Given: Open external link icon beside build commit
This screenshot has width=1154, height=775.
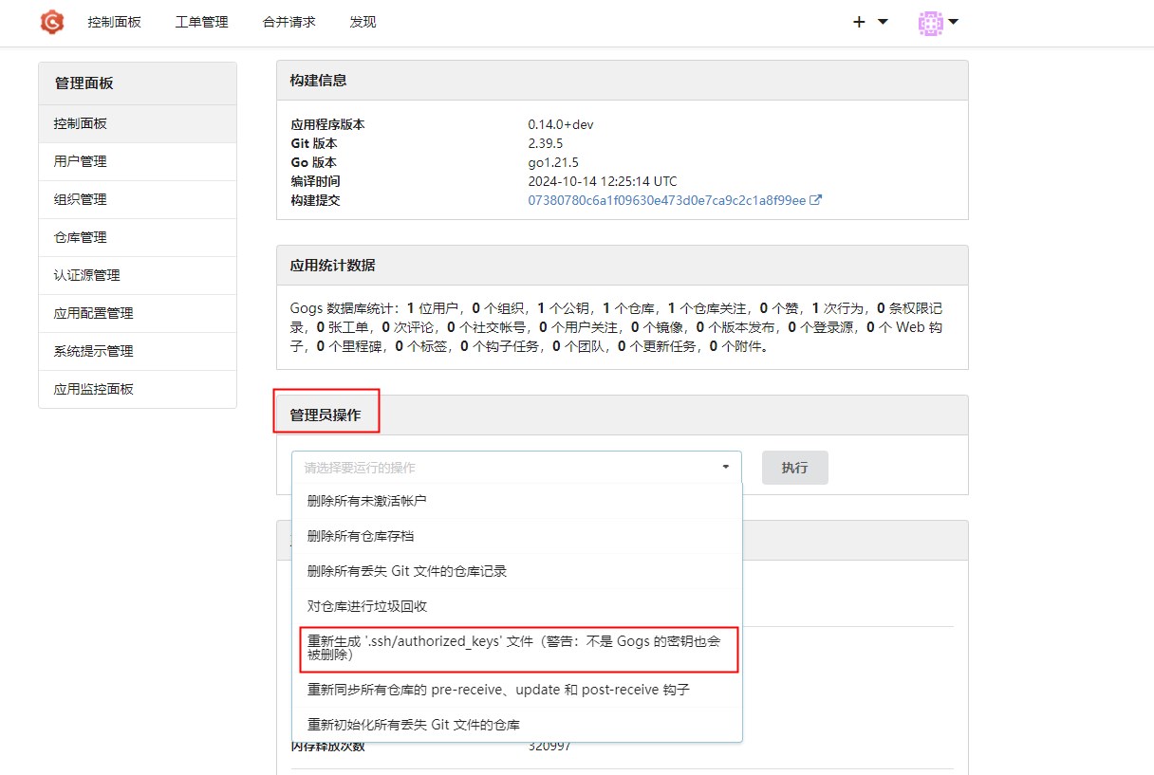Looking at the screenshot, I should point(816,200).
